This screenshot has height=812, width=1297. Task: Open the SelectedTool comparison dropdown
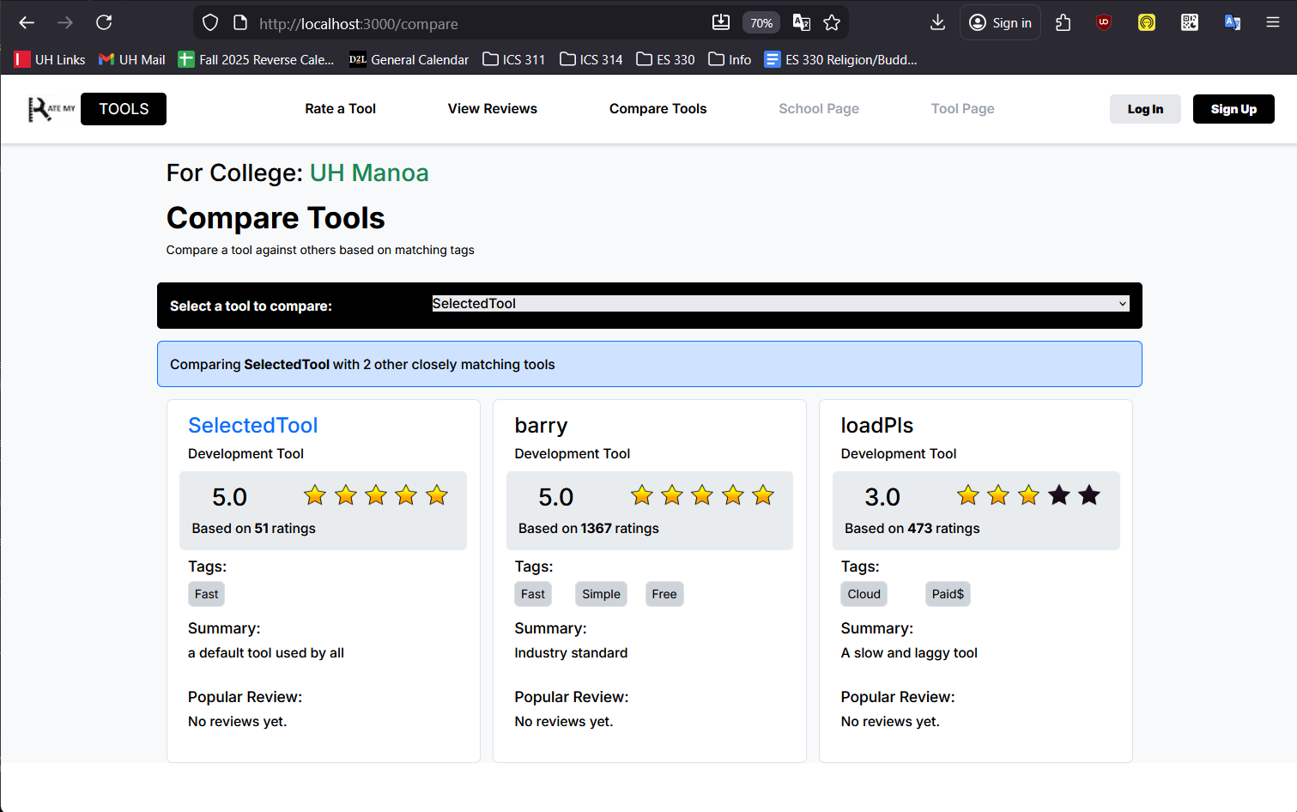tap(779, 304)
